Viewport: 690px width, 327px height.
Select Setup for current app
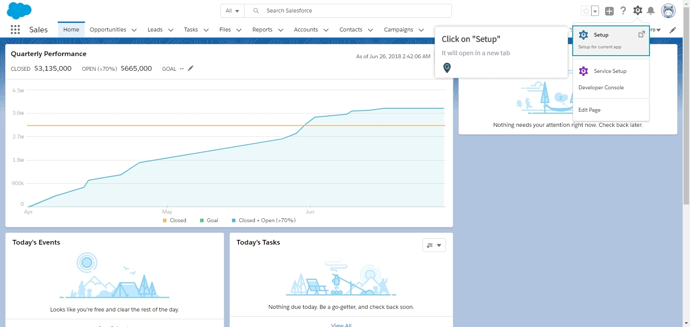(611, 41)
